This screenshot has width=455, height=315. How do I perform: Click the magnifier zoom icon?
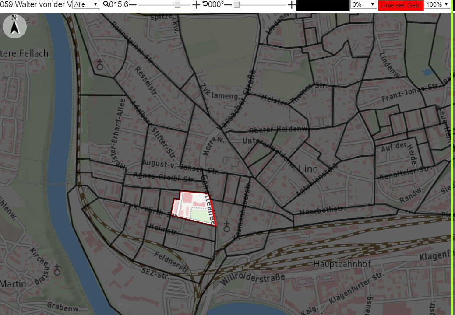(106, 4)
